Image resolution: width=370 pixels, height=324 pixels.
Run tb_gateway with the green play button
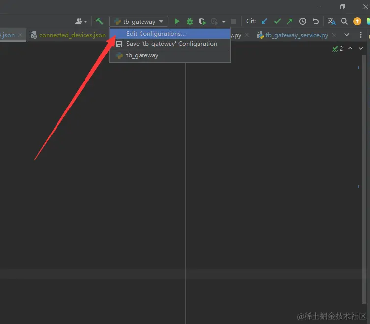pos(177,21)
